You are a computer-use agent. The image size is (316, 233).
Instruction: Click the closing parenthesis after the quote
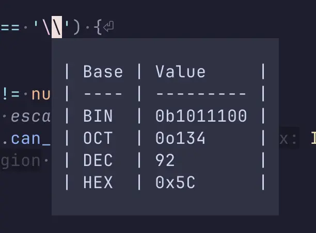pos(77,27)
